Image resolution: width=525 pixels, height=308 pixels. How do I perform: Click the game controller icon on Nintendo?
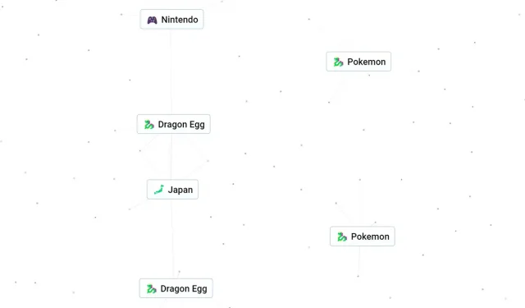pyautogui.click(x=153, y=20)
